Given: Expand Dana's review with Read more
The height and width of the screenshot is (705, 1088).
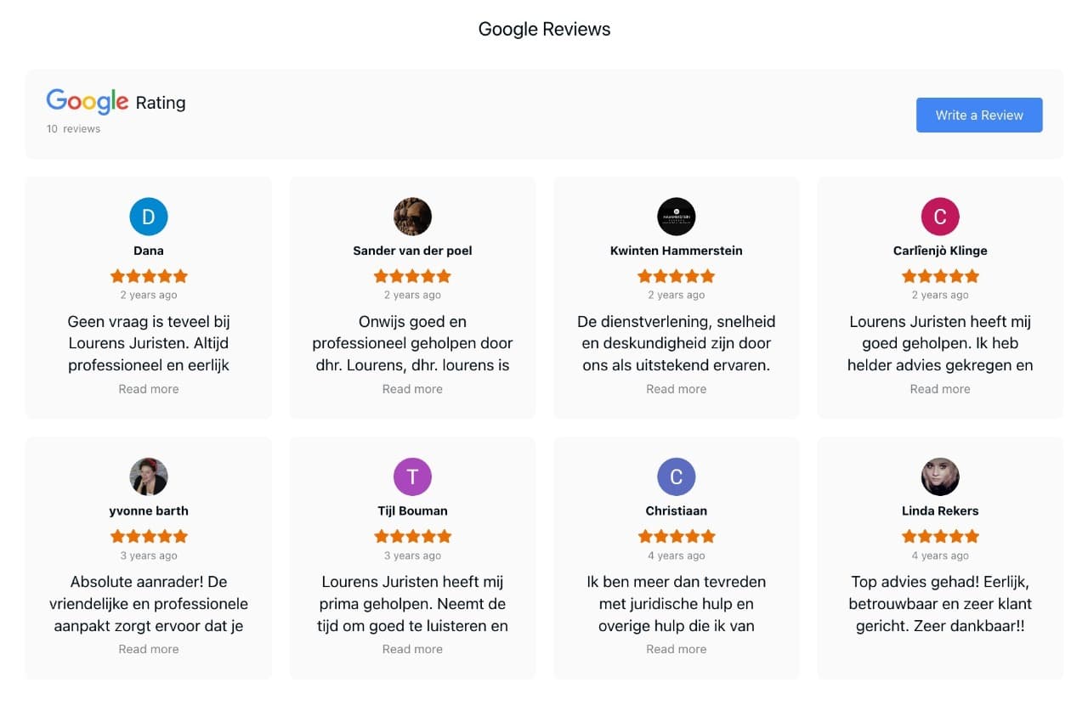Looking at the screenshot, I should [x=149, y=389].
